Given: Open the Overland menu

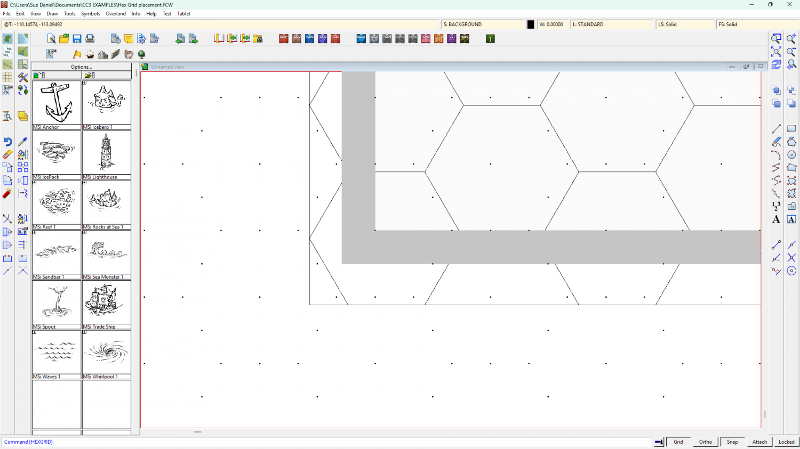Looking at the screenshot, I should [116, 14].
